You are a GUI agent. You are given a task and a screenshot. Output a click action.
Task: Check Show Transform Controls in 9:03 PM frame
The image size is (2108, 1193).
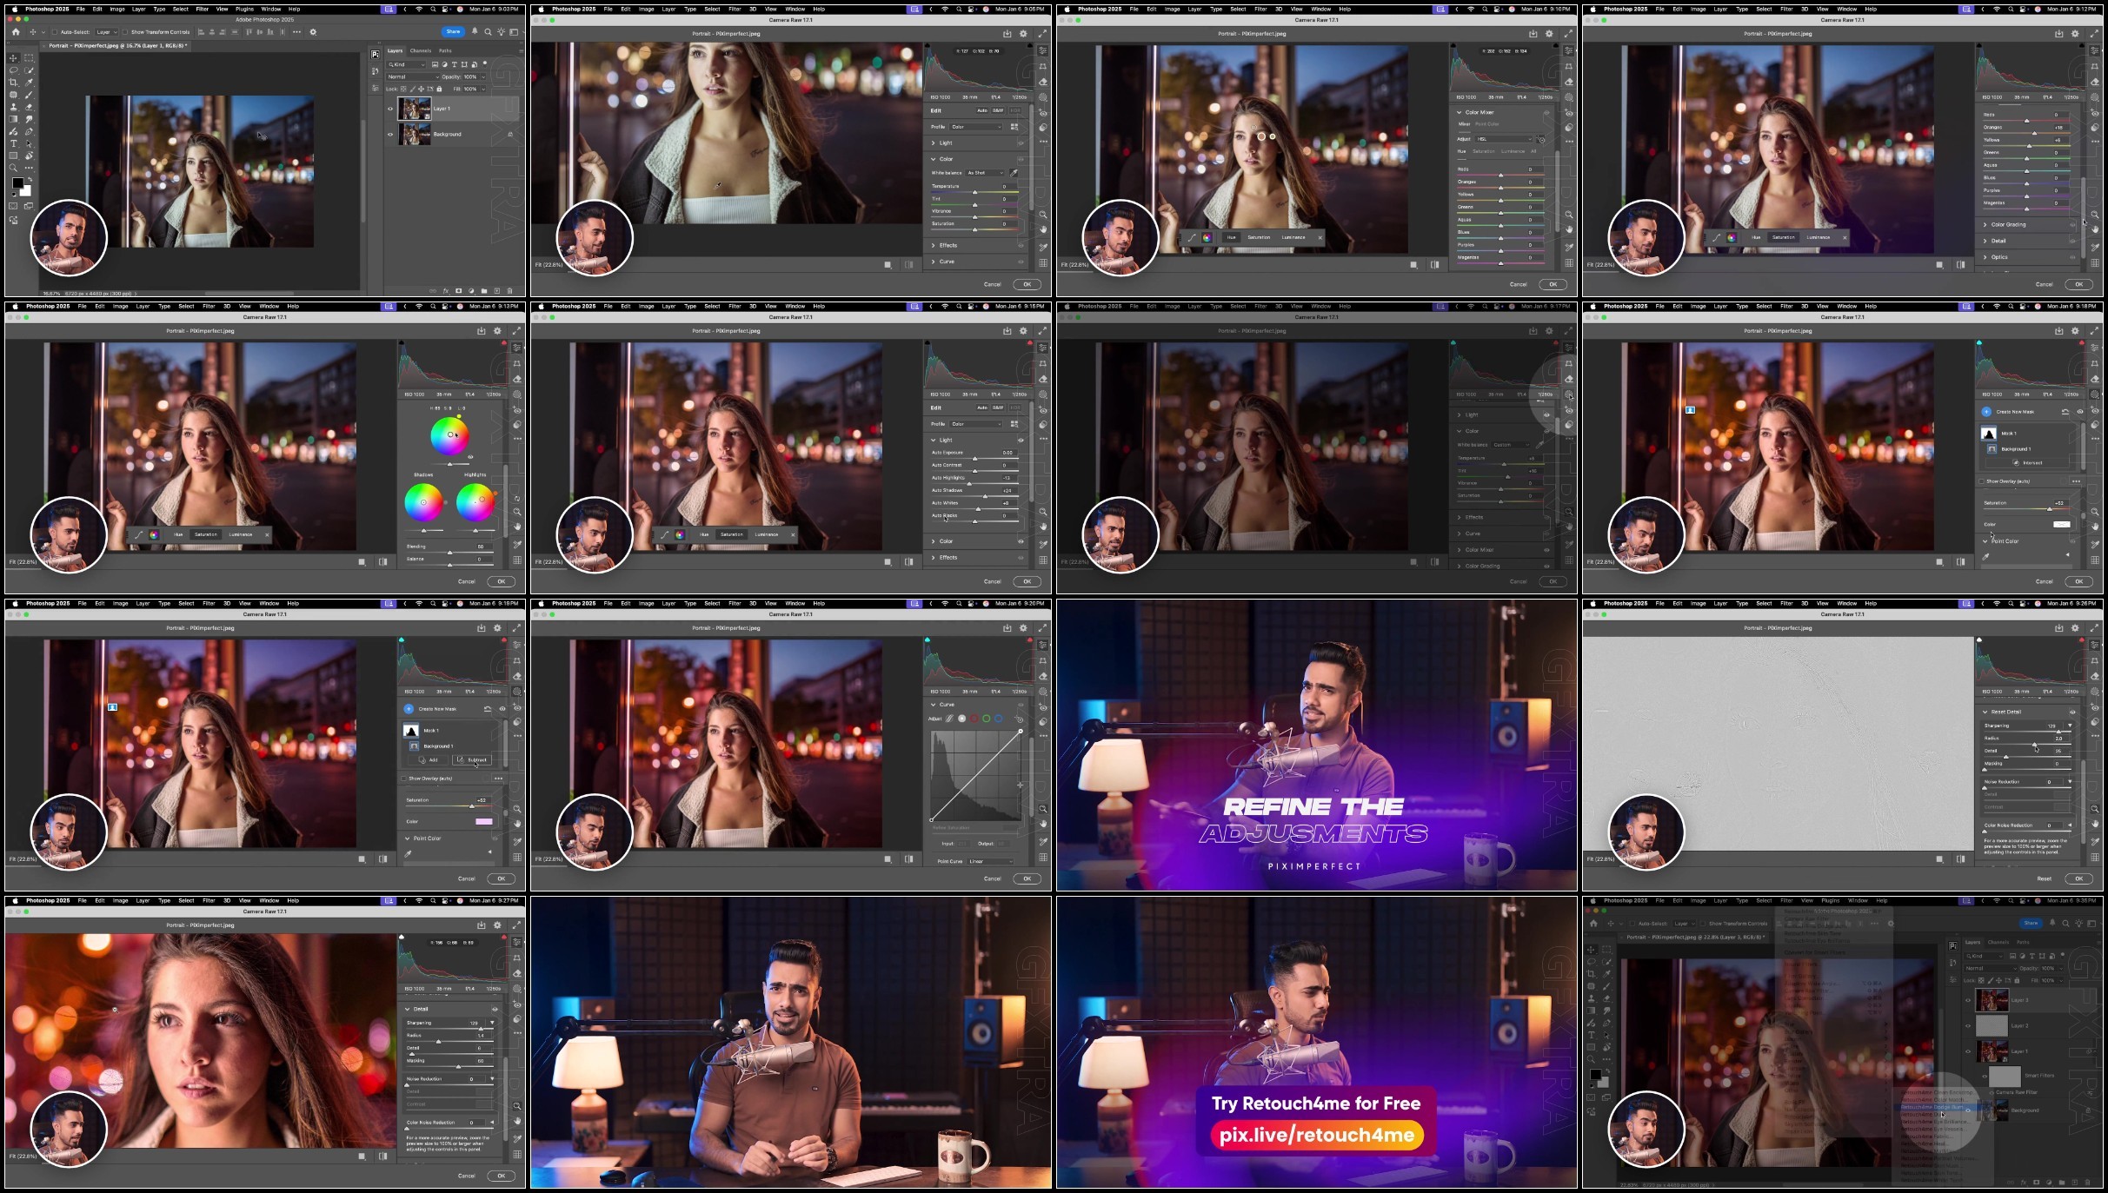click(x=125, y=32)
